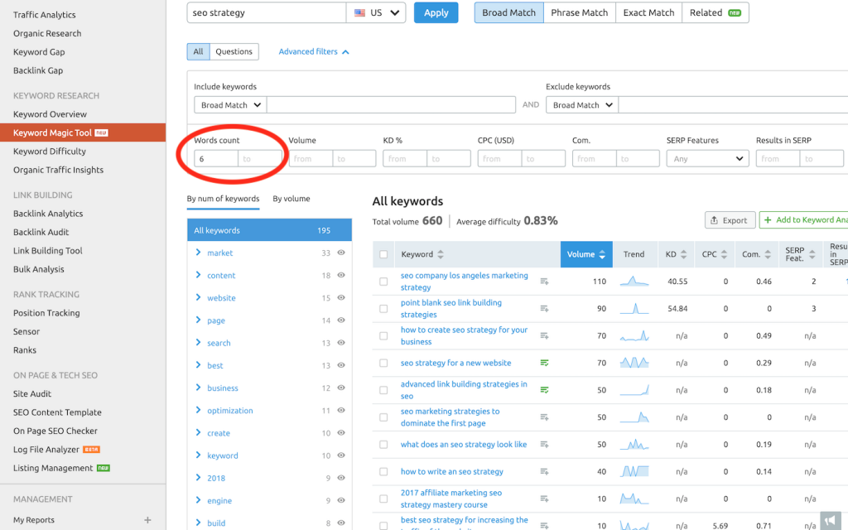Expand the 'market' keyword group
848x530 pixels.
tap(198, 253)
